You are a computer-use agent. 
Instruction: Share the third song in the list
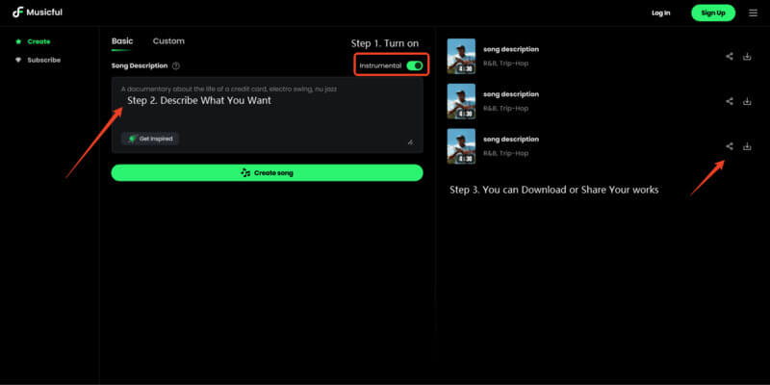730,146
